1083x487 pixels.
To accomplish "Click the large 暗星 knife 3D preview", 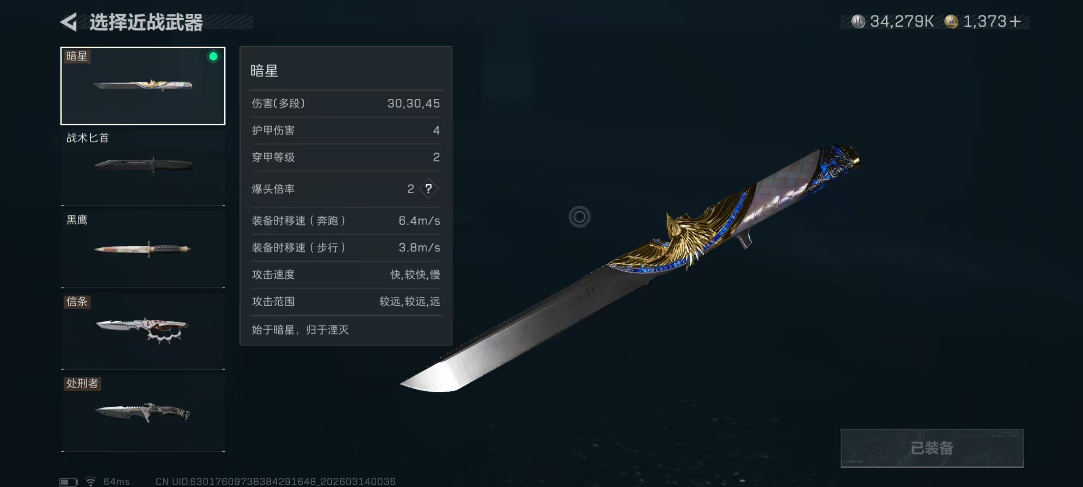I will click(631, 269).
